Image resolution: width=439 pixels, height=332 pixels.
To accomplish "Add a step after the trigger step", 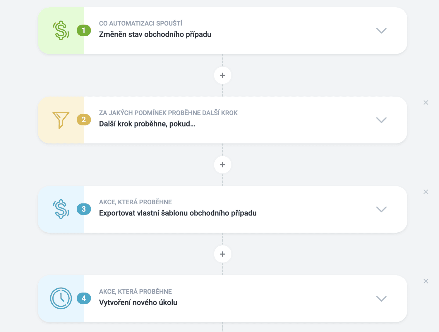I will point(223,75).
